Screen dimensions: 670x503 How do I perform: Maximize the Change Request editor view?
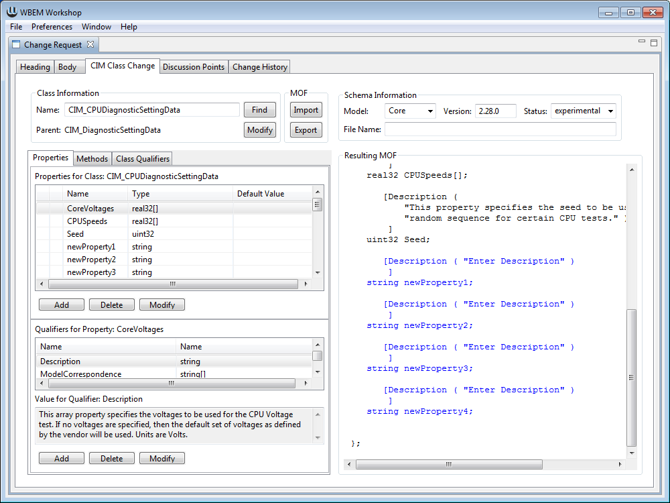(x=654, y=42)
